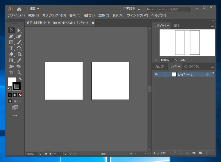
Task: Select the Rotate tool
Action: (19, 48)
